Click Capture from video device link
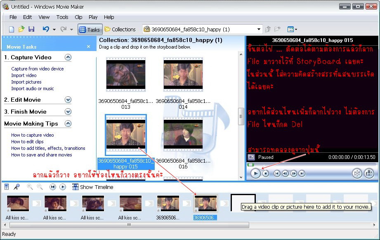 tap(38, 69)
